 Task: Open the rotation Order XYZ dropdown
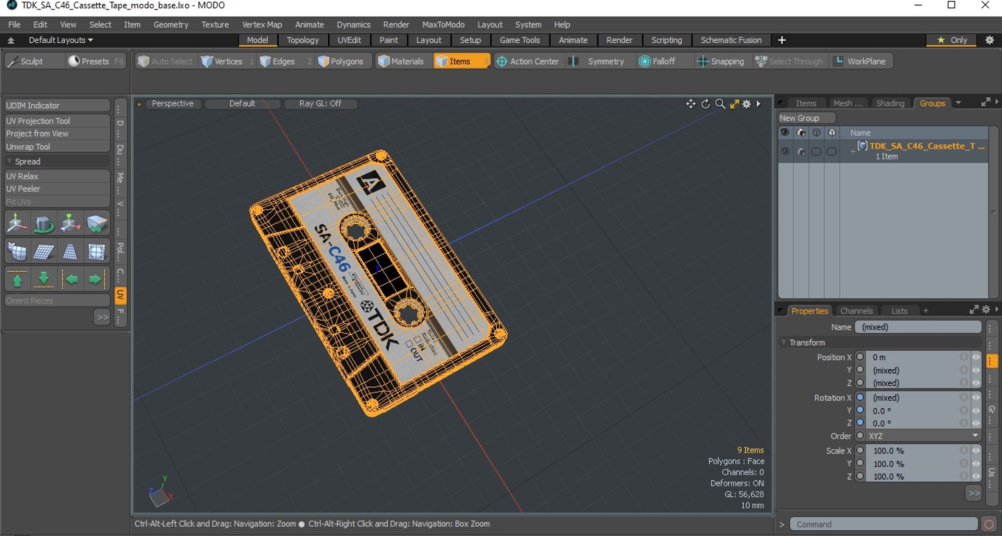click(x=923, y=436)
